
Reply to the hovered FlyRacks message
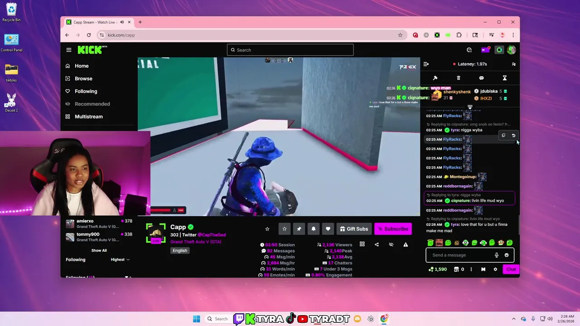pyautogui.click(x=513, y=135)
